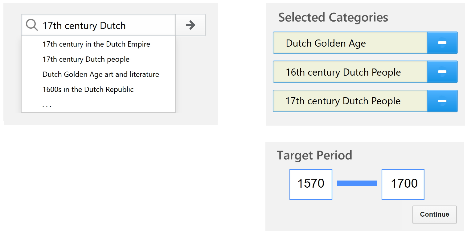Submit search with the arrow button
This screenshot has width=467, height=233.
190,25
